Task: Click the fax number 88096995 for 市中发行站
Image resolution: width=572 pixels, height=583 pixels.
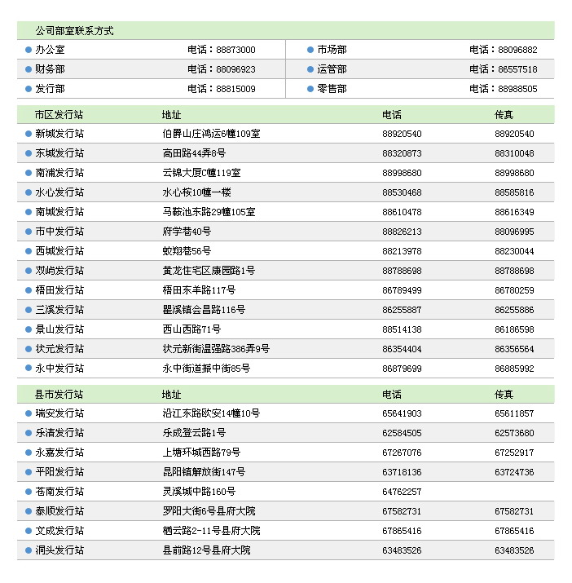Action: (514, 232)
